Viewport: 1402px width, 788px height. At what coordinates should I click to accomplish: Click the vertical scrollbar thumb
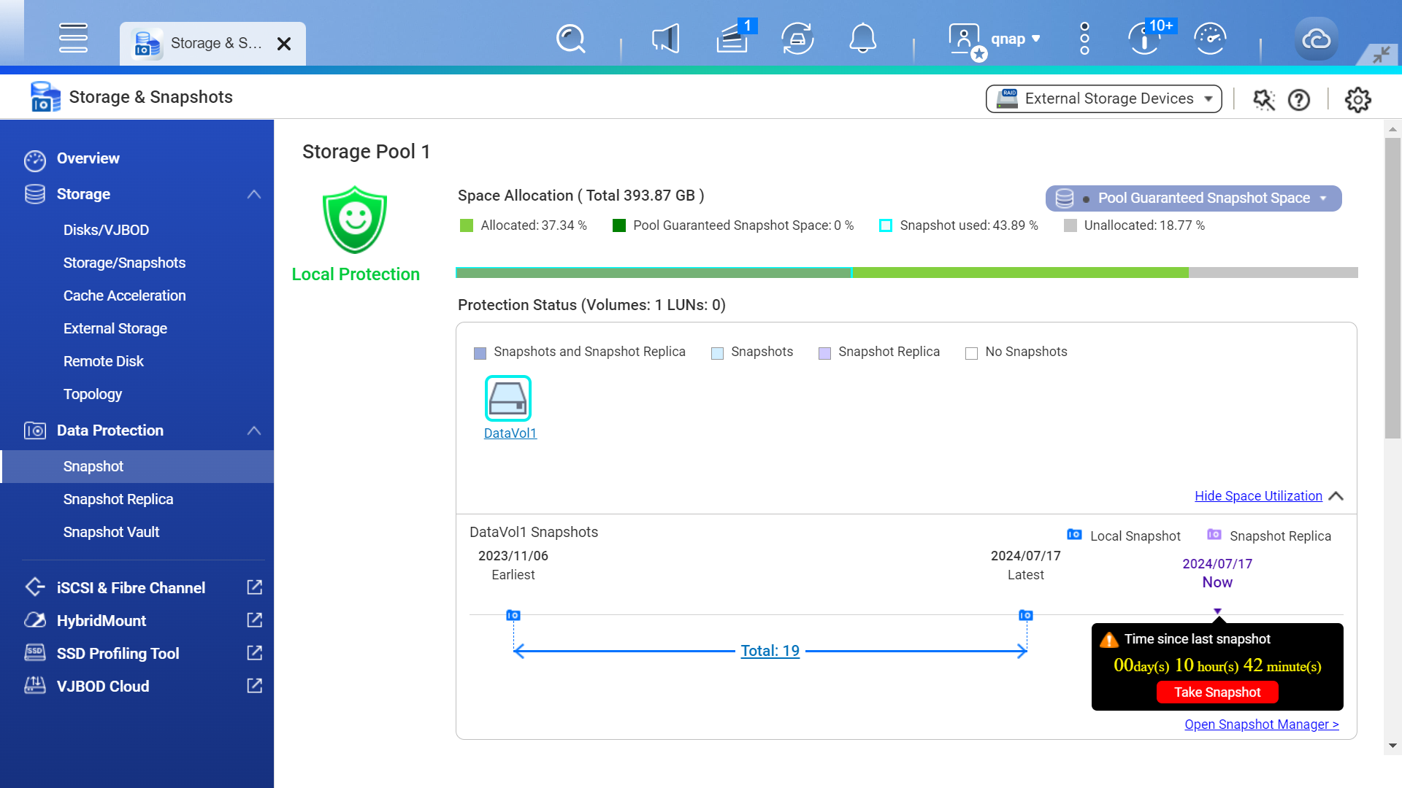(1393, 288)
